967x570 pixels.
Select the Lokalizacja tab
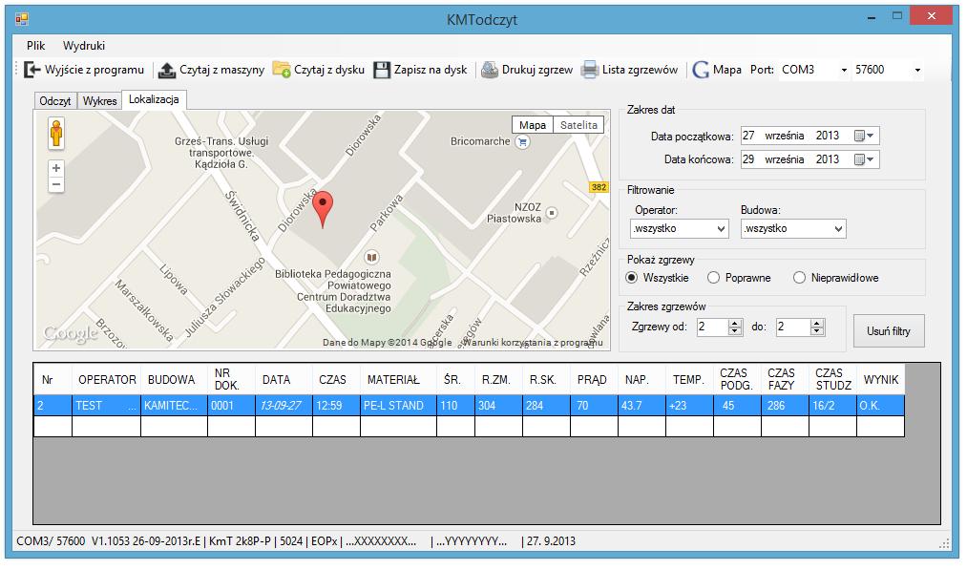155,99
